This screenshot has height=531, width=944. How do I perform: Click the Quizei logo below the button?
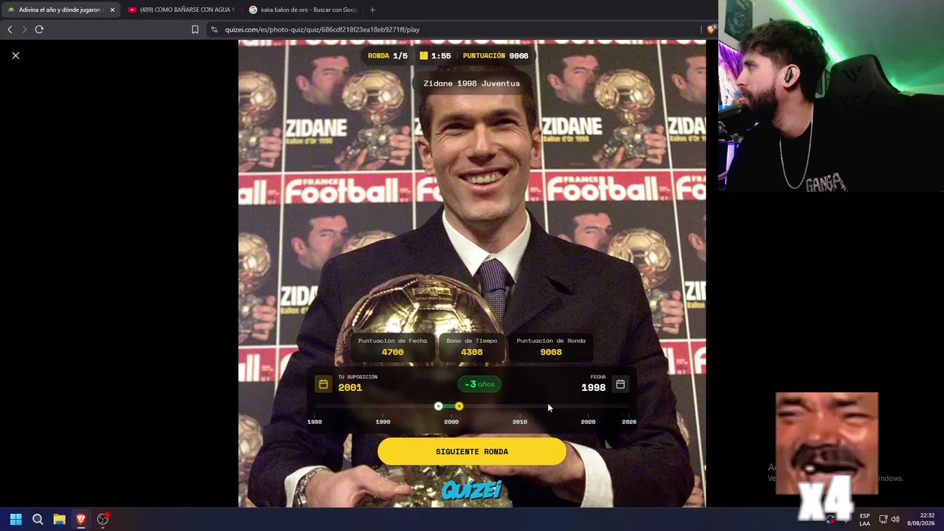[x=472, y=490]
